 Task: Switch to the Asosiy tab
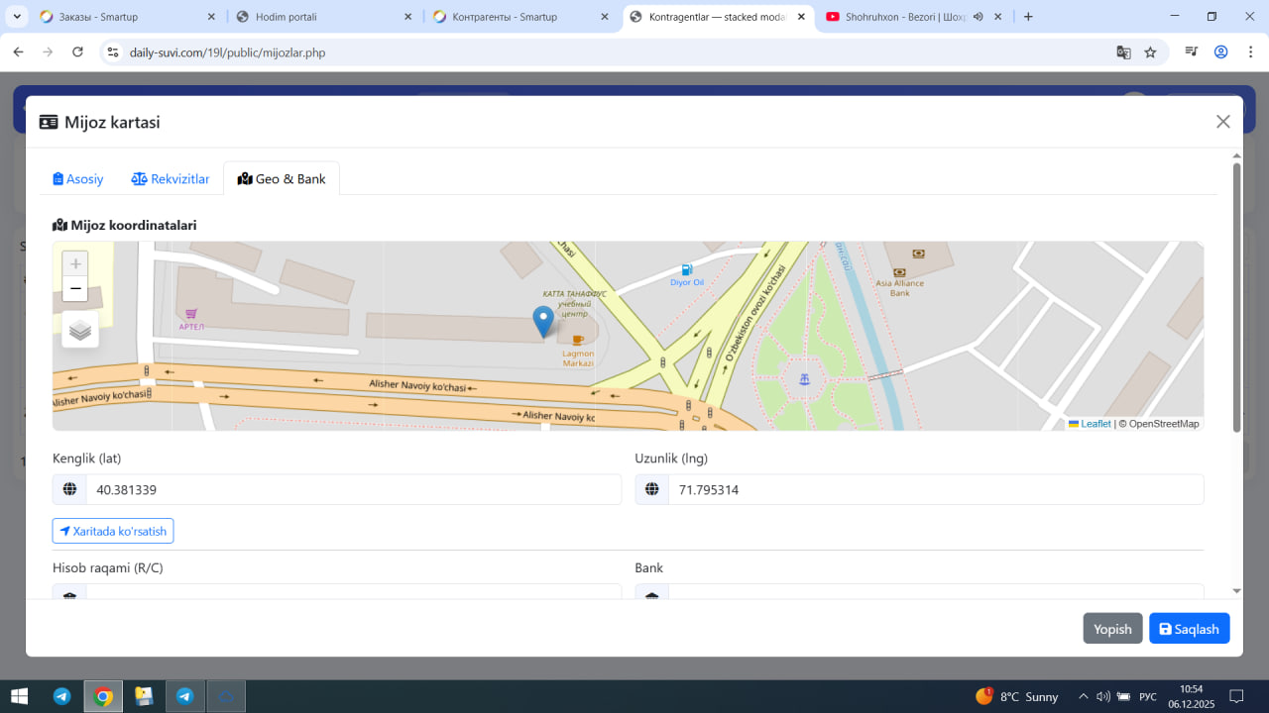(x=78, y=179)
